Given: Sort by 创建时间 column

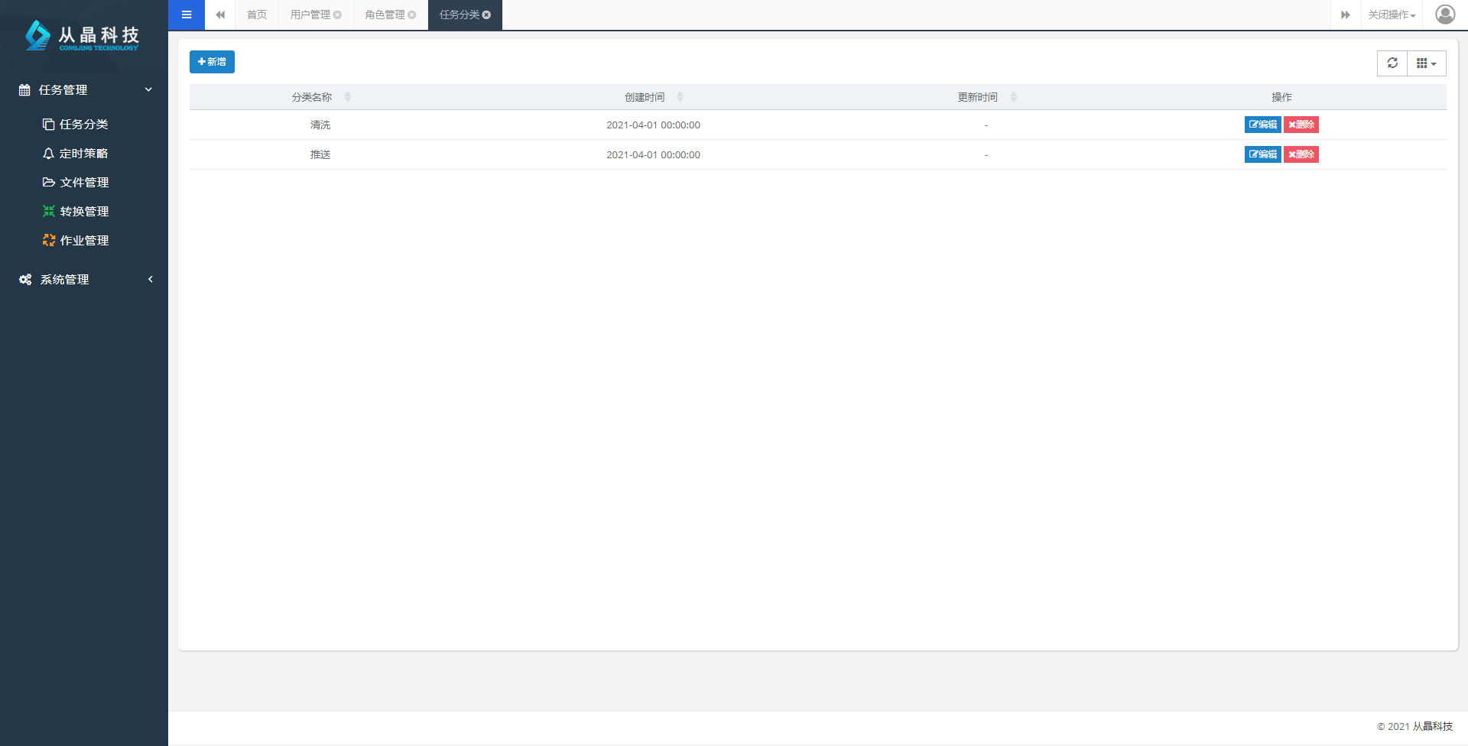Looking at the screenshot, I should coord(654,97).
